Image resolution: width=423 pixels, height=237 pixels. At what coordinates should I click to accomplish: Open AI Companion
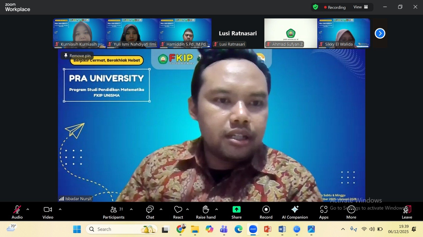295,209
